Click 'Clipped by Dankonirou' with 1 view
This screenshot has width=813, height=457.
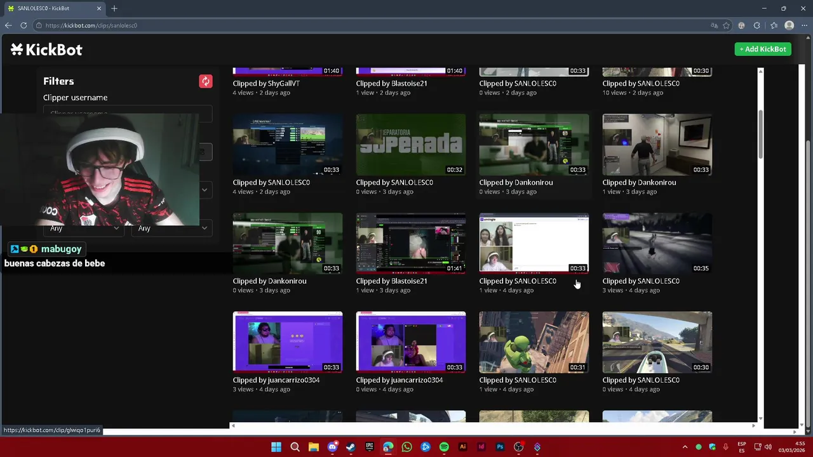(639, 182)
